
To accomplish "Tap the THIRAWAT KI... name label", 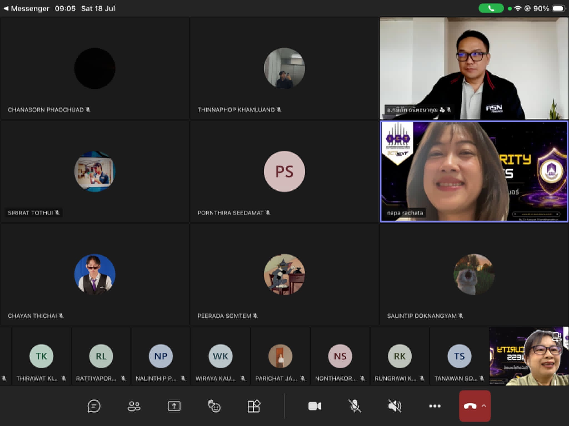I will [x=37, y=378].
